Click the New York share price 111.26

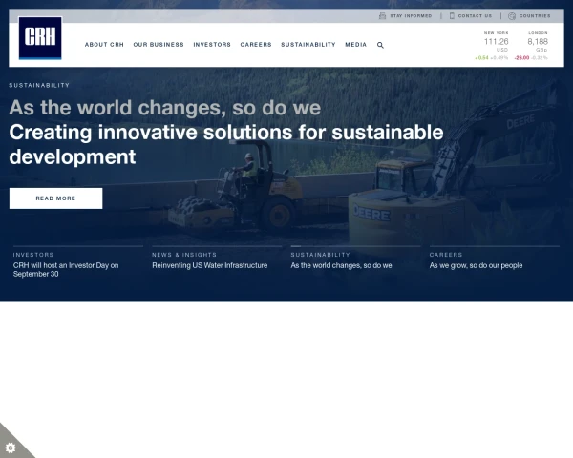496,42
